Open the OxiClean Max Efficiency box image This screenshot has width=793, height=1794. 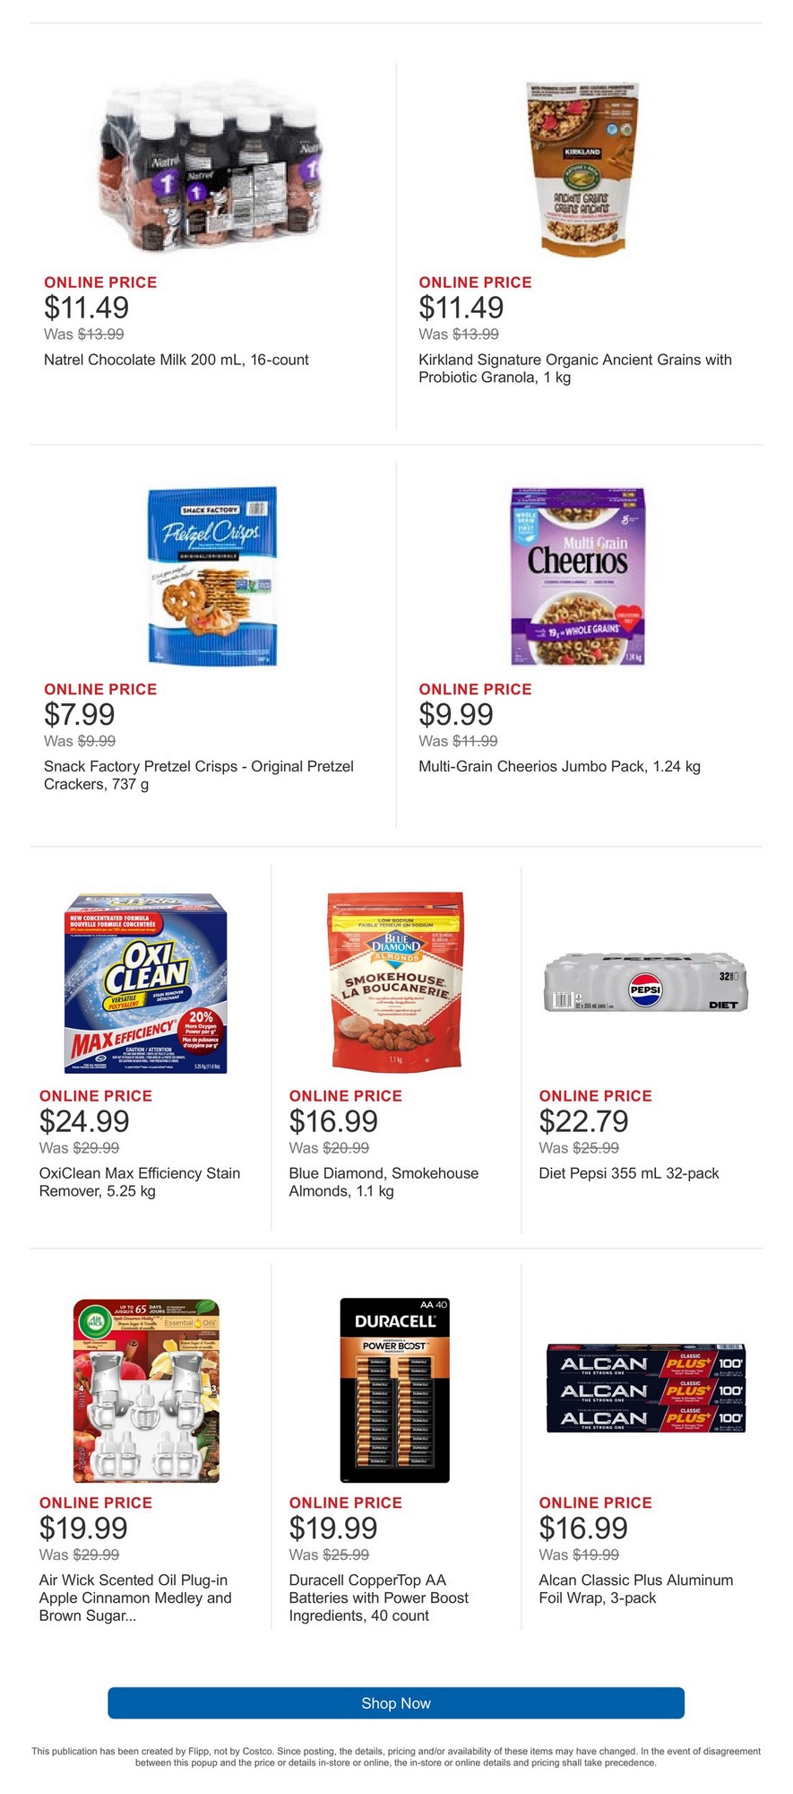[x=148, y=982]
